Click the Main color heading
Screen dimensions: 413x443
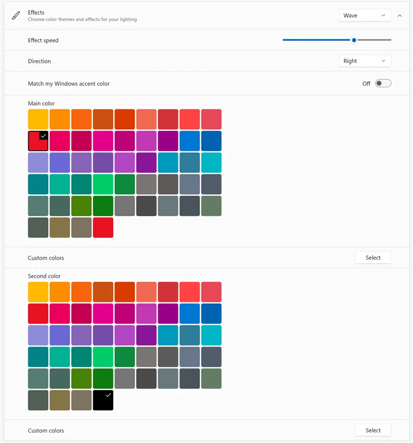click(x=41, y=103)
